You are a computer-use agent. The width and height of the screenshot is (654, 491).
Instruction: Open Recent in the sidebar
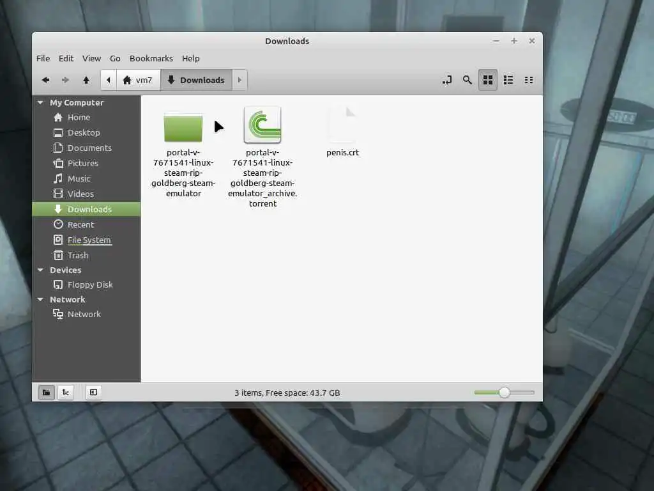[86, 224]
